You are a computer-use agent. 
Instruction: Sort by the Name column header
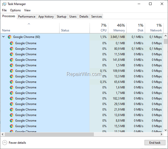[30, 28]
